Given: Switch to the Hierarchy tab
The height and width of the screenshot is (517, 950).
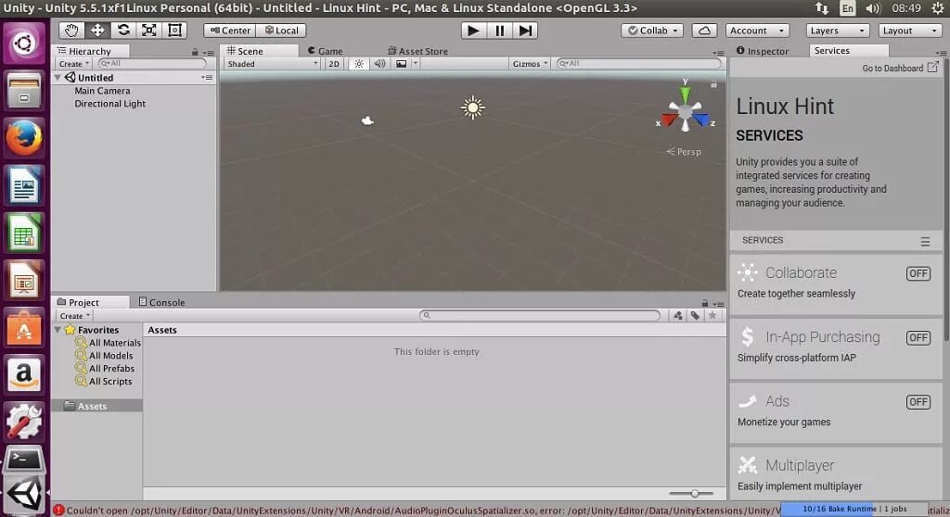Looking at the screenshot, I should 91,51.
